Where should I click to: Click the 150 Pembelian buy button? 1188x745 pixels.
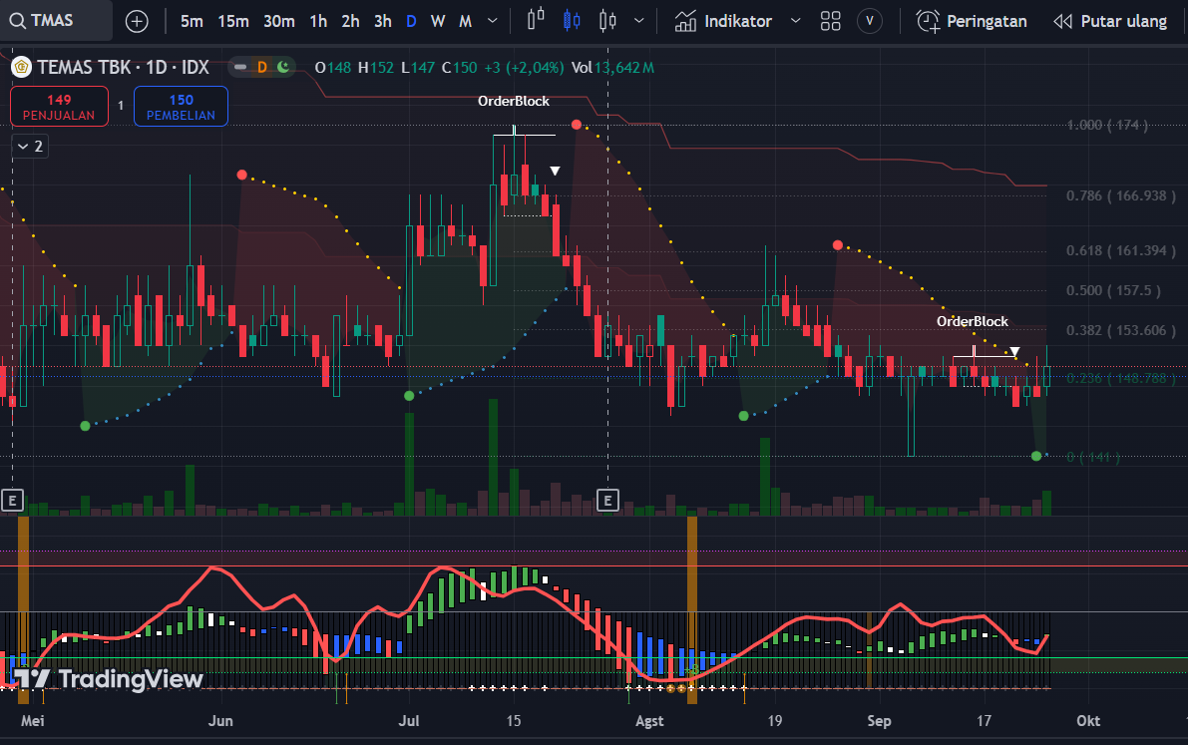point(181,107)
